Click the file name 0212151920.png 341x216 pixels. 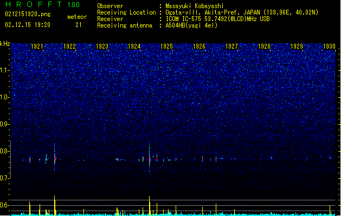[x=28, y=15]
